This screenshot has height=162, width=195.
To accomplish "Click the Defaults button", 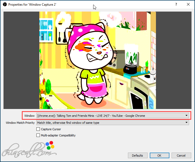I will click(x=138, y=156).
